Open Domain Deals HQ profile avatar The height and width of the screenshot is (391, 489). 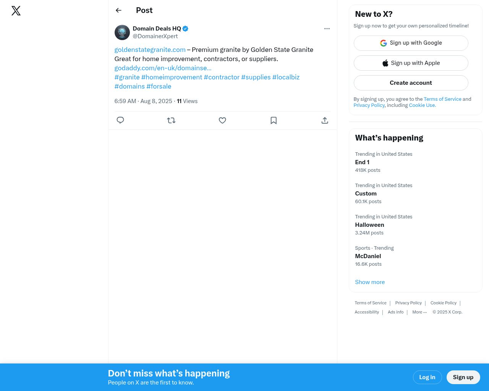click(122, 32)
